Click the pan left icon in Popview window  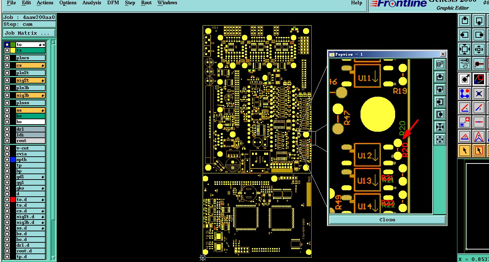click(x=440, y=102)
